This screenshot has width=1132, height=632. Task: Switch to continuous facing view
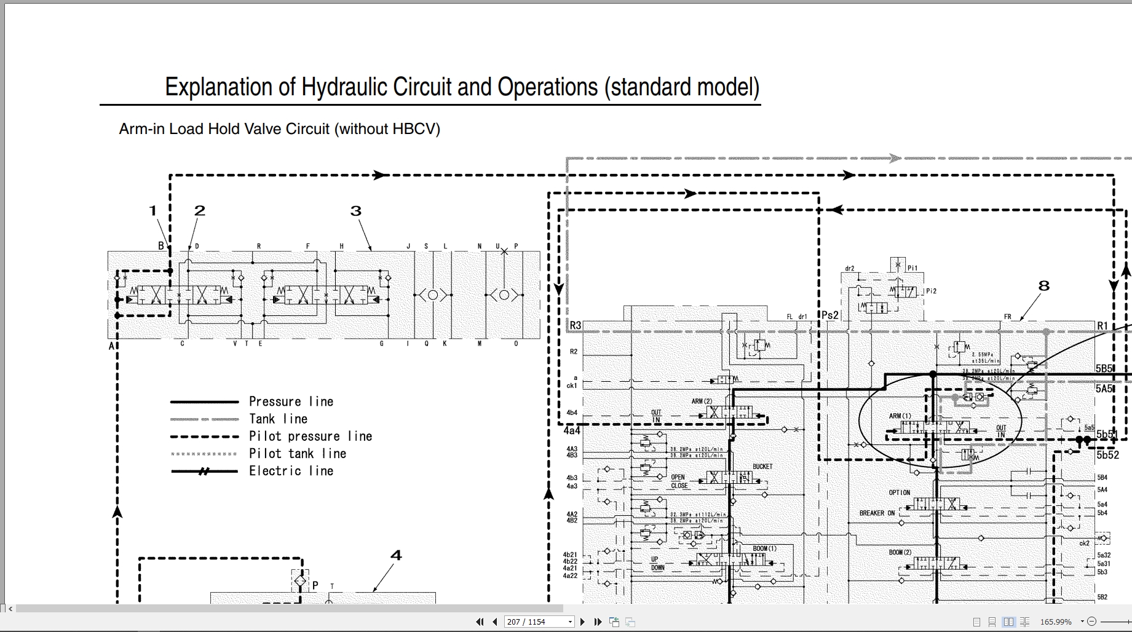click(x=1024, y=622)
